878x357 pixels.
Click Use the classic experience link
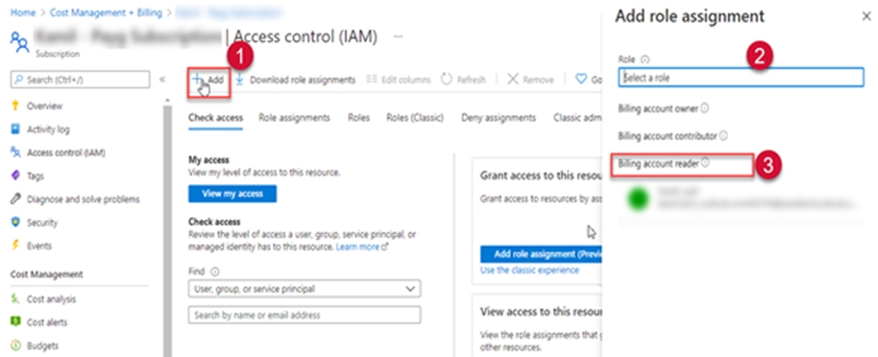pyautogui.click(x=529, y=271)
